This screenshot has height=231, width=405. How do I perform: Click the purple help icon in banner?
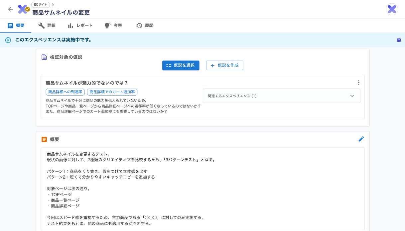399,40
